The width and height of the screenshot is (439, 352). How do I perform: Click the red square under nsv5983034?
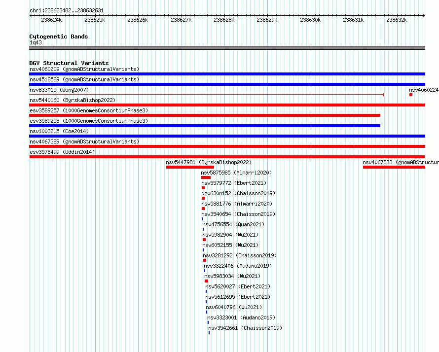(x=206, y=281)
